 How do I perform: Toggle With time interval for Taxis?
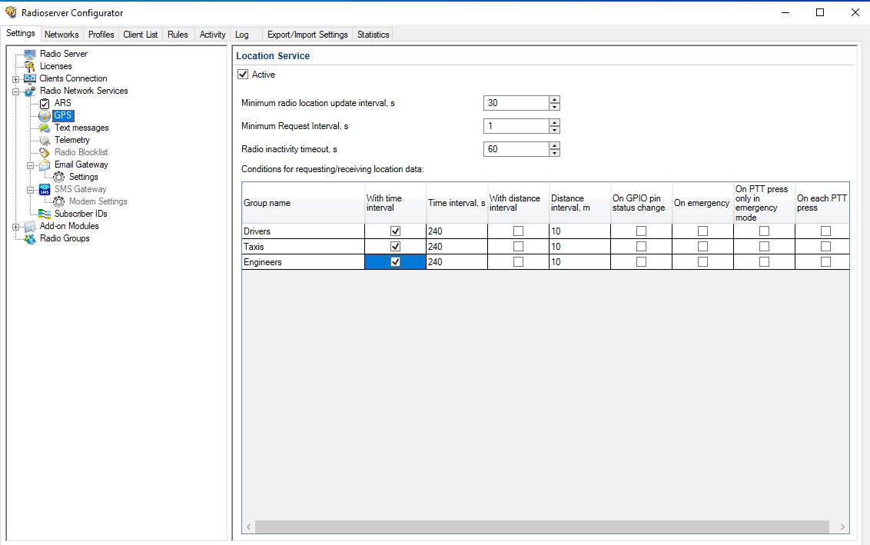(x=395, y=247)
